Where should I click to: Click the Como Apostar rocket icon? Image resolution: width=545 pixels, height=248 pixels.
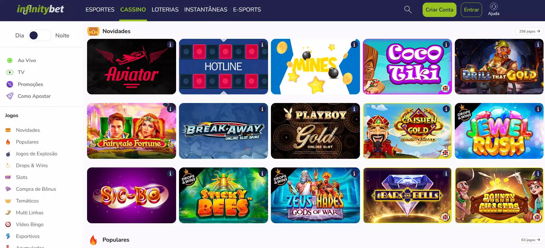point(10,96)
